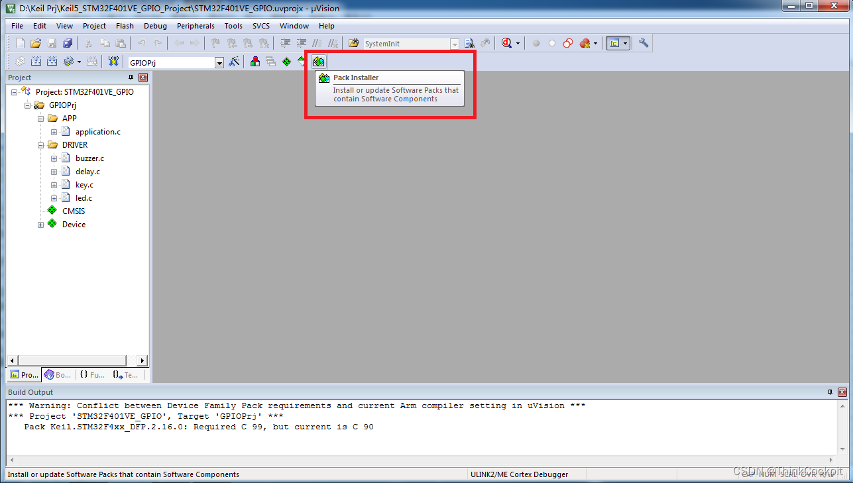Click the Open file folder icon

click(36, 43)
